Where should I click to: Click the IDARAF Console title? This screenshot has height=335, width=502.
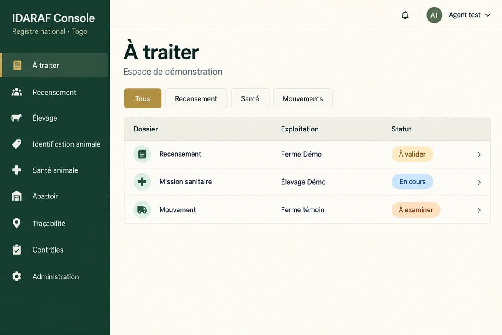(x=54, y=18)
